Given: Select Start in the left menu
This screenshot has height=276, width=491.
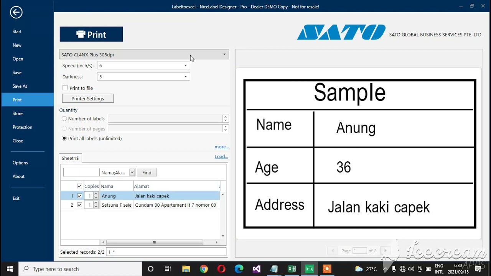Looking at the screenshot, I should point(17,31).
